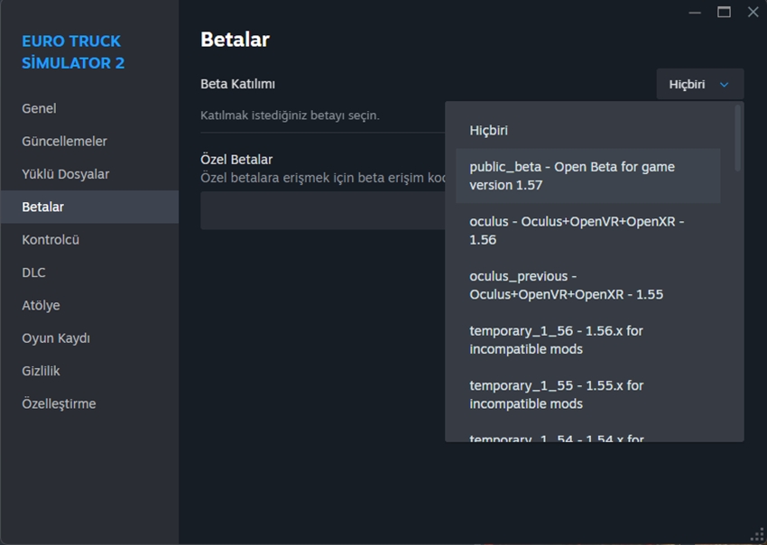Choose Hiçbiri from the beta list
This screenshot has width=767, height=545.
pyautogui.click(x=488, y=130)
